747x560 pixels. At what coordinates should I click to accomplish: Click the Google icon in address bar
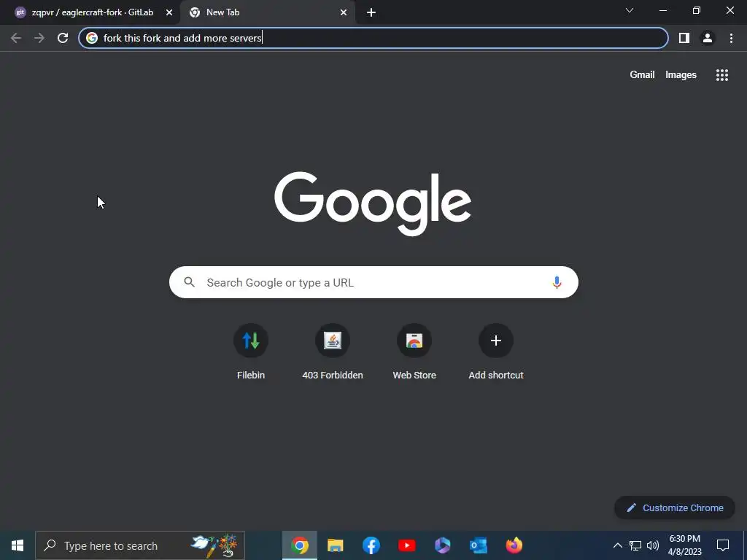coord(92,38)
